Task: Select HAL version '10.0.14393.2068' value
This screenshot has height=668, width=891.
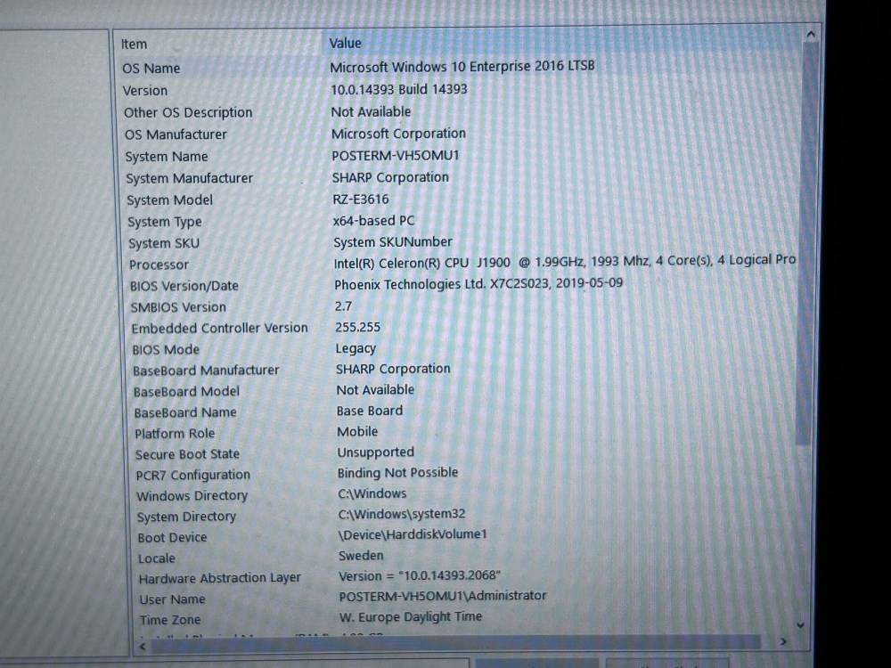Action: (x=420, y=576)
